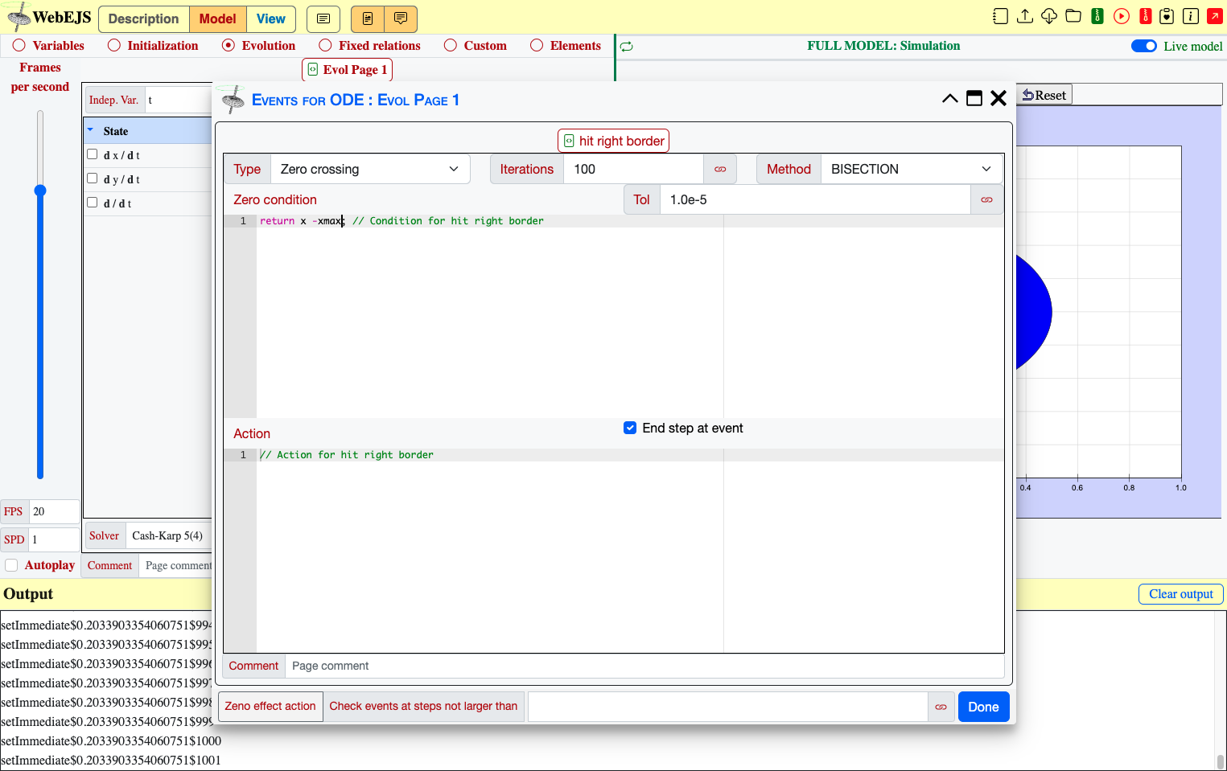Click the upload file icon in top toolbar
The height and width of the screenshot is (771, 1227).
(x=1024, y=16)
